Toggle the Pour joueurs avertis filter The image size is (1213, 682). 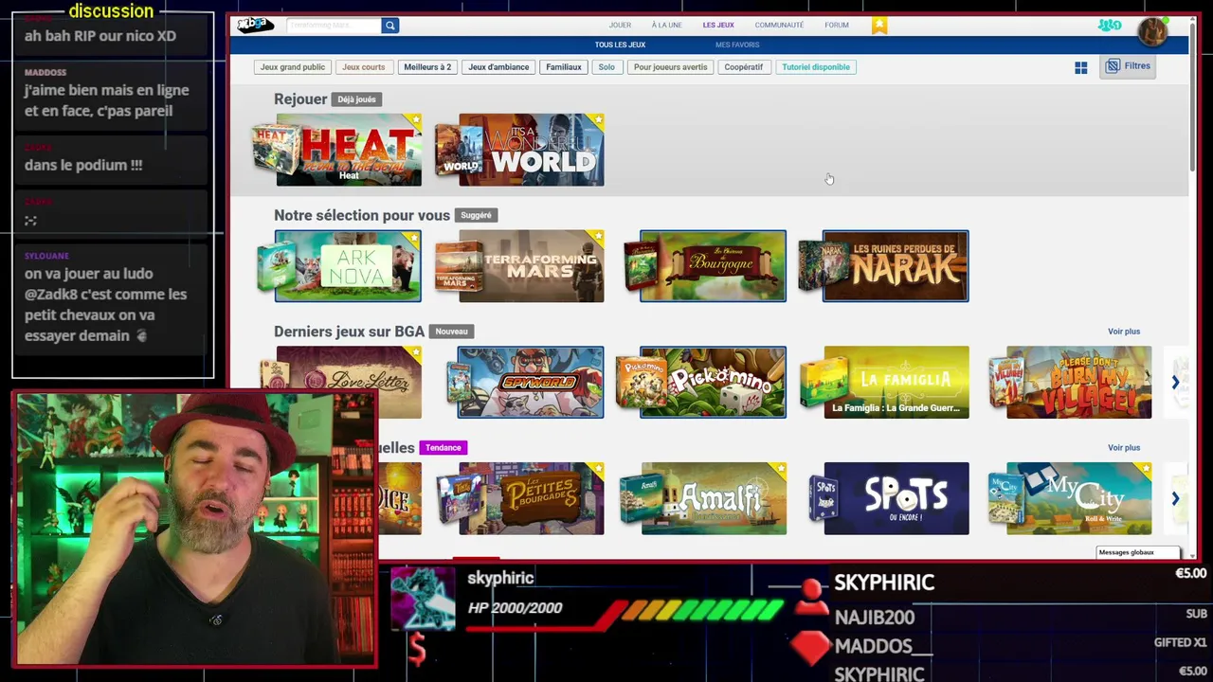[x=671, y=67]
